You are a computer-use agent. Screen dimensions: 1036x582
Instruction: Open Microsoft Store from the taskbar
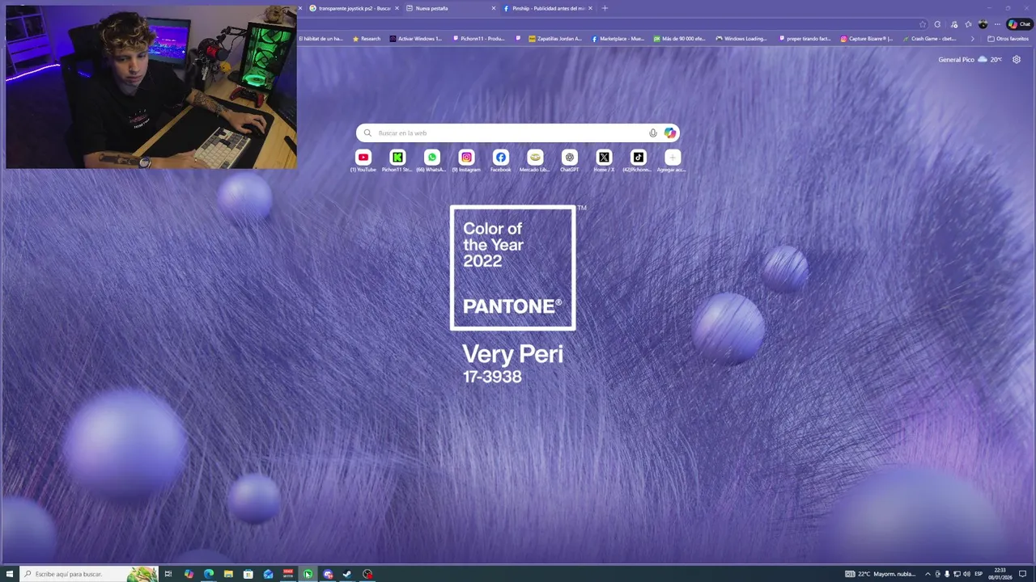[248, 574]
